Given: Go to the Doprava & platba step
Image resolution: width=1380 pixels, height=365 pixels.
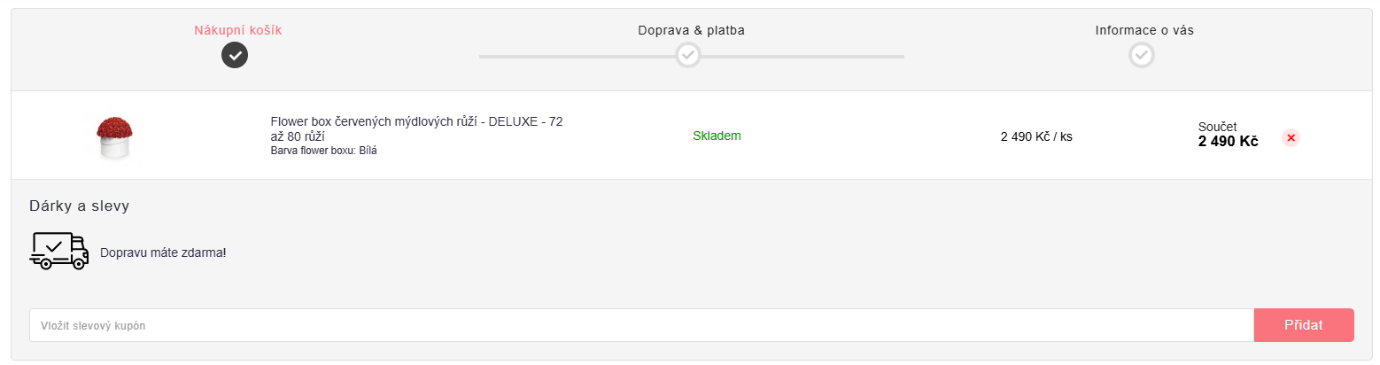Looking at the screenshot, I should point(691,30).
